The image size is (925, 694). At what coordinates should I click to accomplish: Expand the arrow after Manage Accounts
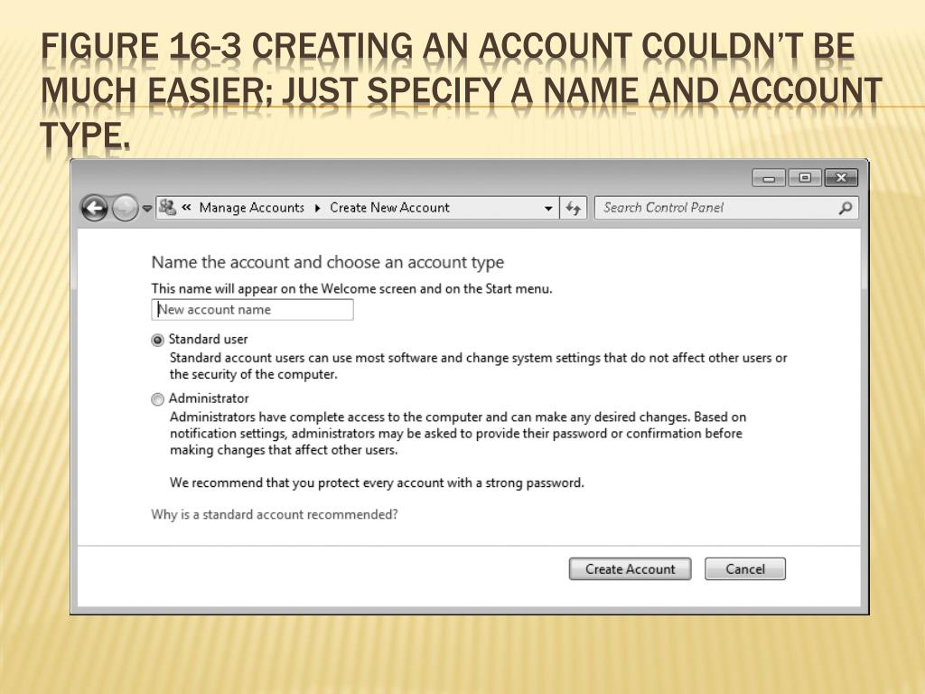(317, 208)
